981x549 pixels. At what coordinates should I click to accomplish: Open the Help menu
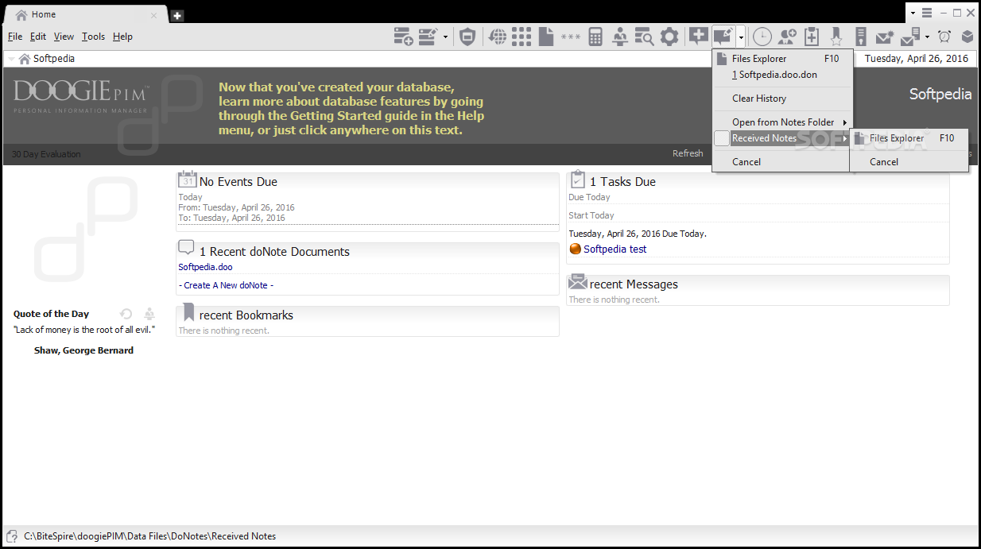122,37
